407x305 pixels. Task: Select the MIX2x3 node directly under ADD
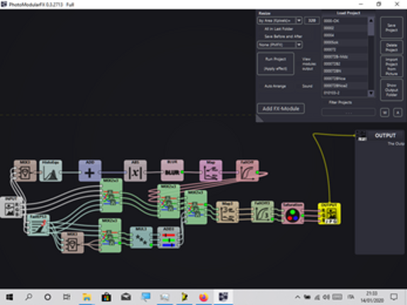click(111, 195)
